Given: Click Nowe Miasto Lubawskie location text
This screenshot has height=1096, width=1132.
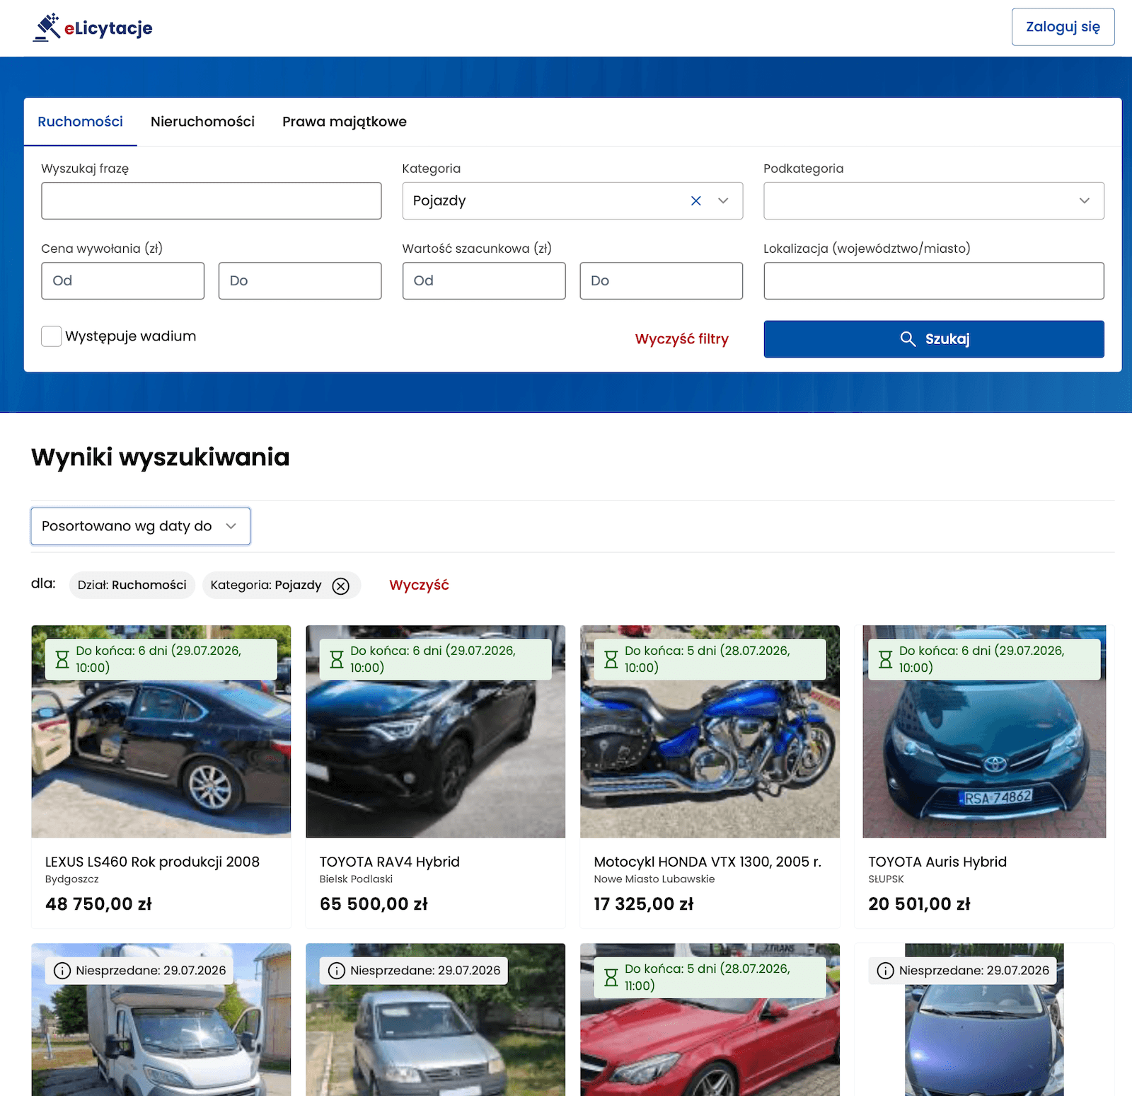Looking at the screenshot, I should click(x=654, y=879).
